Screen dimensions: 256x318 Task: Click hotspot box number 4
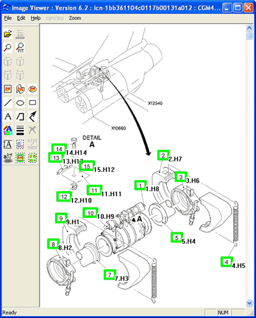[x=227, y=262]
